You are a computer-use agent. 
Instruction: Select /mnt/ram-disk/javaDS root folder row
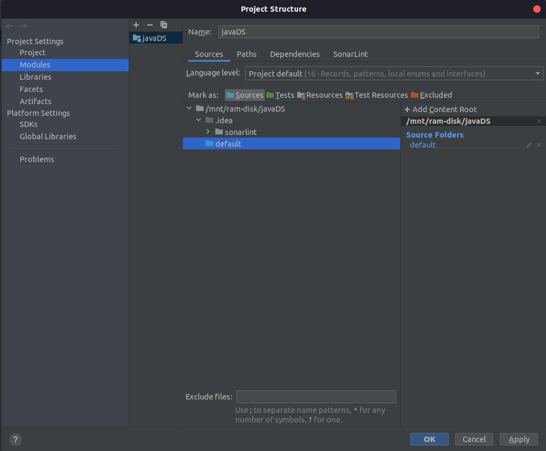coord(291,109)
